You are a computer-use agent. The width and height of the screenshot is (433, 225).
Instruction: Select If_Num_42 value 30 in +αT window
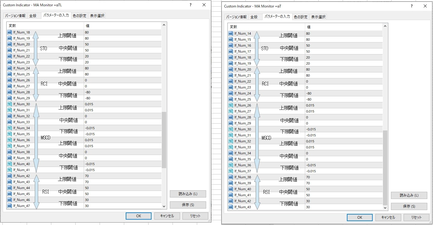pos(308,201)
